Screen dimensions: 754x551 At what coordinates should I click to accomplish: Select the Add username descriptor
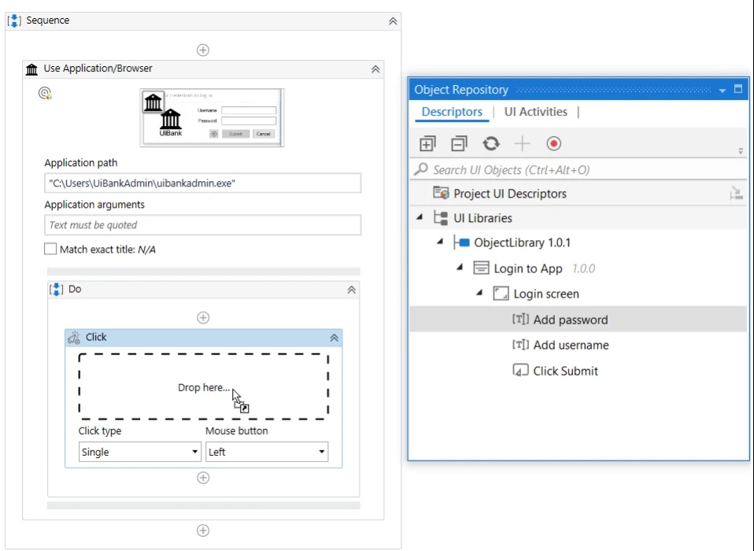[578, 345]
